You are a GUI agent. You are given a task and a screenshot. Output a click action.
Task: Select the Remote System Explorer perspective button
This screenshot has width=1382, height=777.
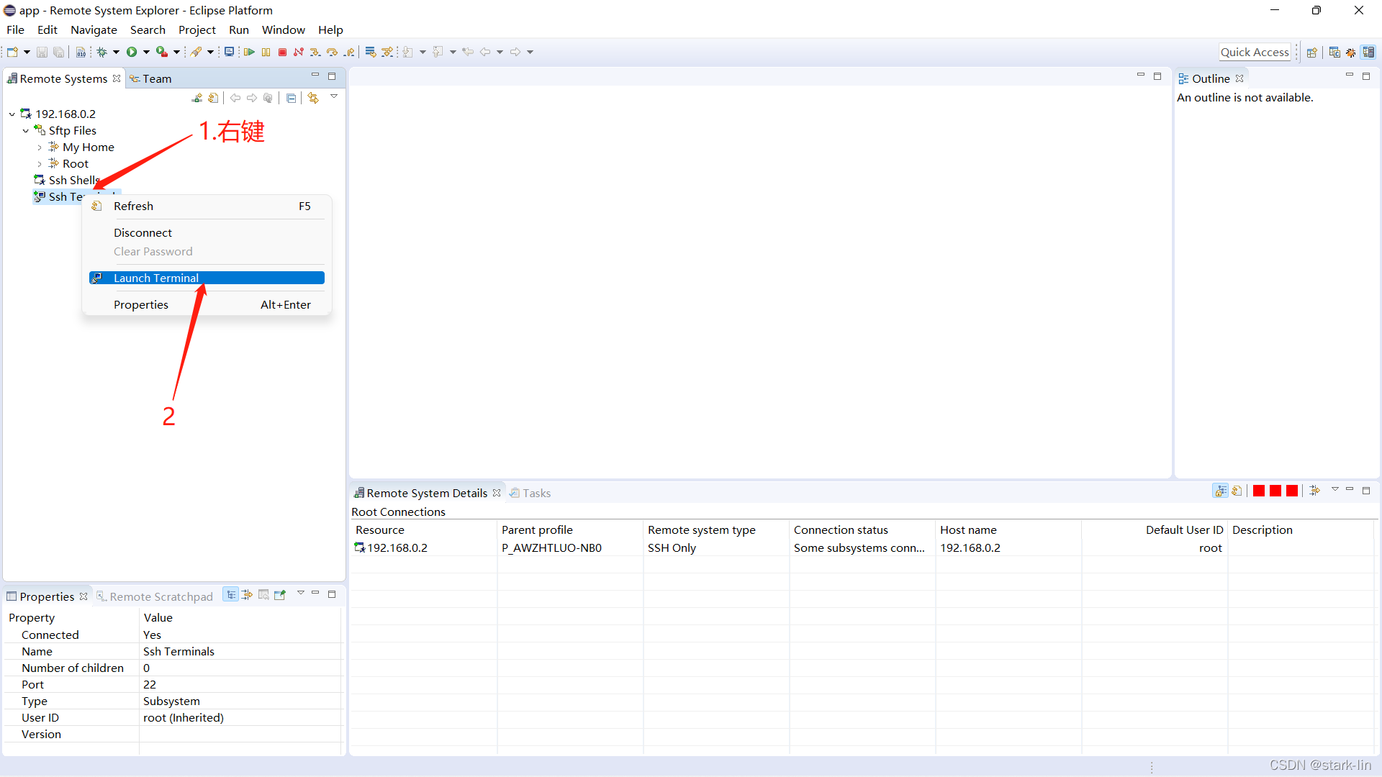click(x=1368, y=52)
